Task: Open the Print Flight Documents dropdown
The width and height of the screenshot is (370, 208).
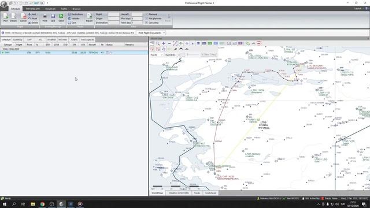Action: 151,33
